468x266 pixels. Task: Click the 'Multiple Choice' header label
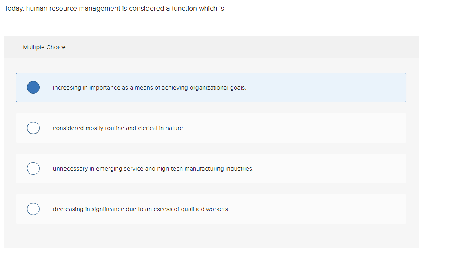click(x=44, y=47)
